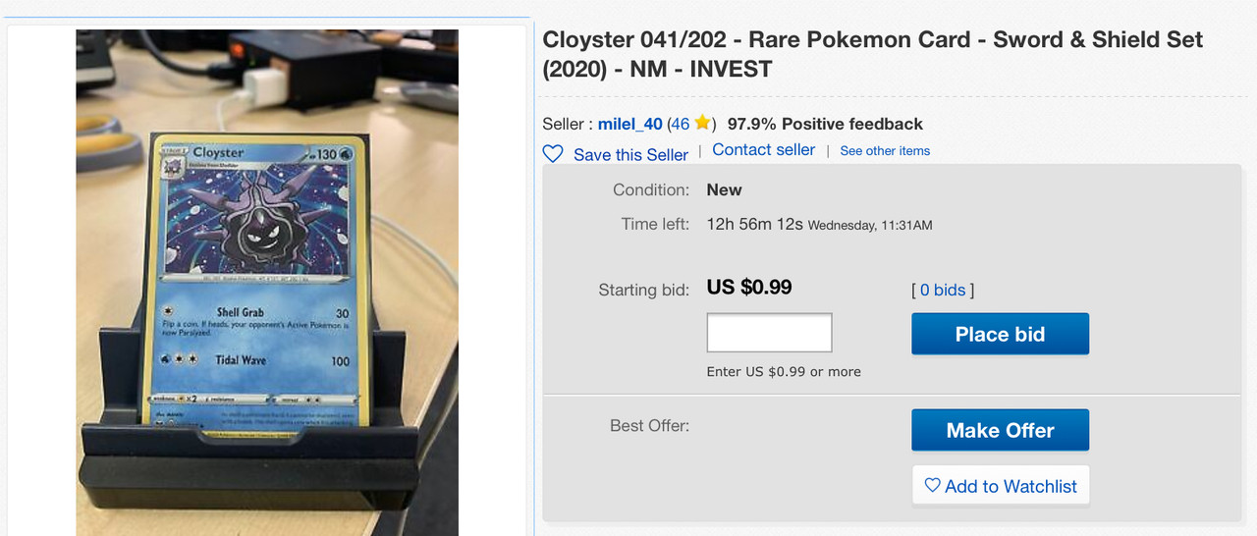
Task: Click the Place bid button
Action: 1000,334
